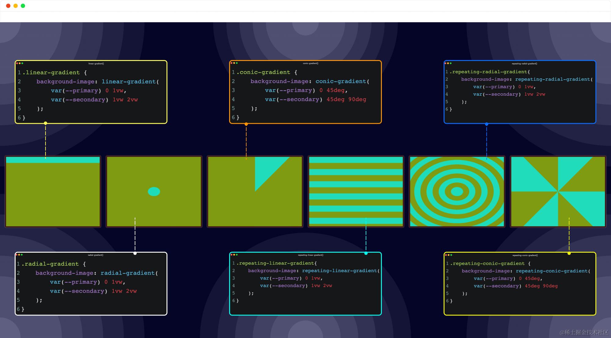Click the cyan connector dot above repeating-linear-gradient code
Screen dimensions: 611x338
click(366, 253)
